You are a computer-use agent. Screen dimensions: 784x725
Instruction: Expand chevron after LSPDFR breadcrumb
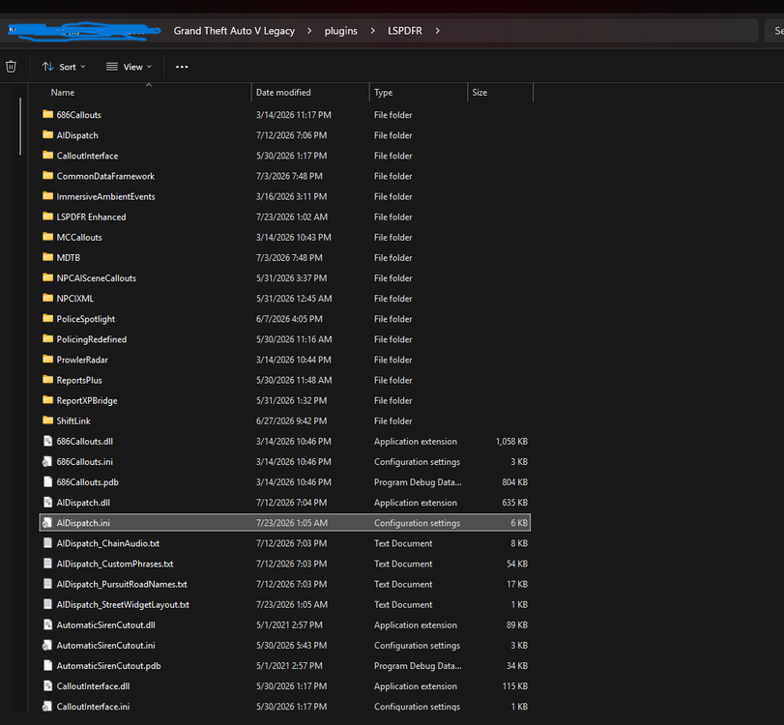[x=438, y=31]
